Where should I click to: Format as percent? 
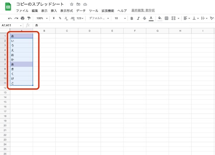tap(60, 18)
